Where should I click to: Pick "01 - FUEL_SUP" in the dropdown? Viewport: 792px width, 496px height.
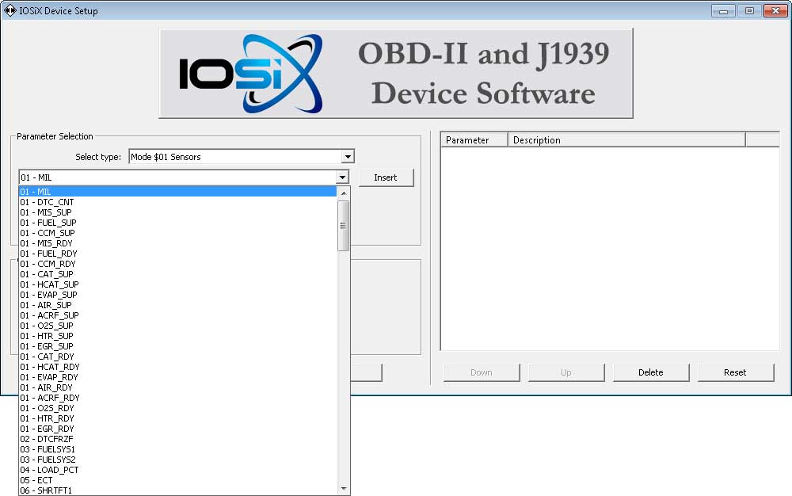[x=177, y=223]
